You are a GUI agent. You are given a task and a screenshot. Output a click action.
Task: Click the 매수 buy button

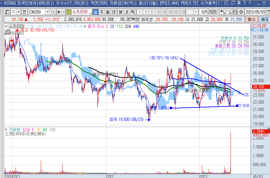coord(252,20)
